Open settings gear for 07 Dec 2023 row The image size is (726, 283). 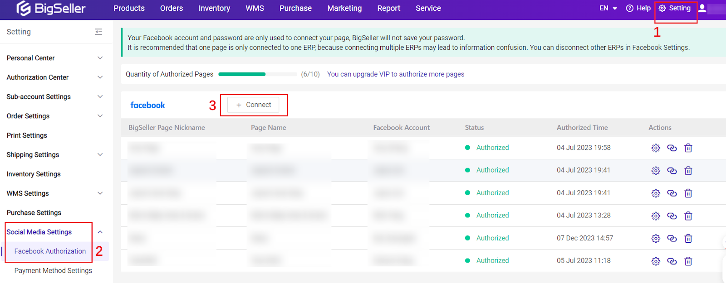656,239
